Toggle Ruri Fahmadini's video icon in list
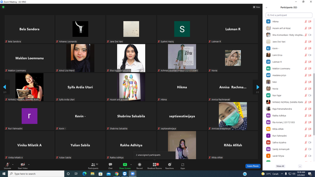 (310, 136)
